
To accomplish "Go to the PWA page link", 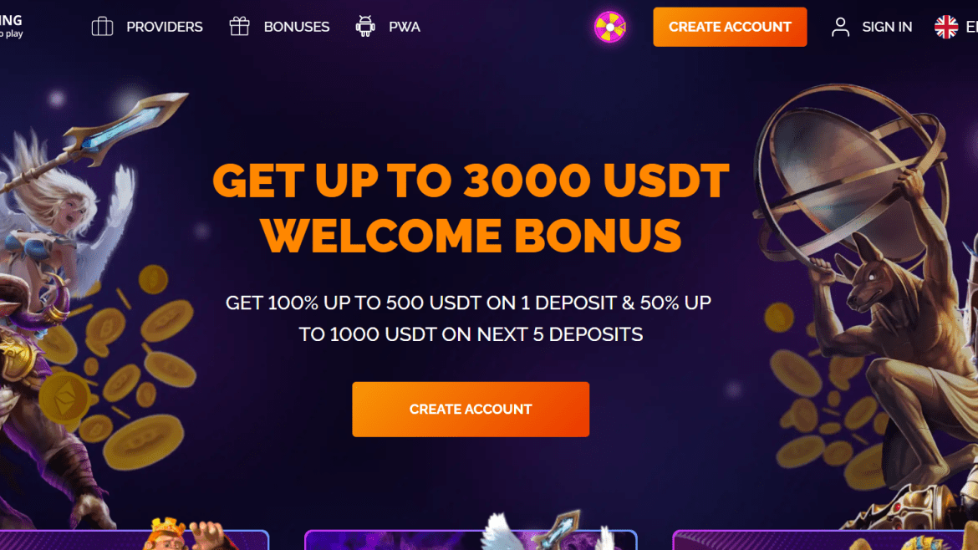I will (405, 27).
